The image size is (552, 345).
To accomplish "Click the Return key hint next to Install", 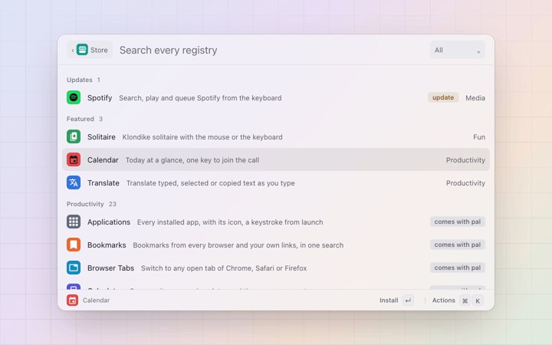I will click(408, 301).
